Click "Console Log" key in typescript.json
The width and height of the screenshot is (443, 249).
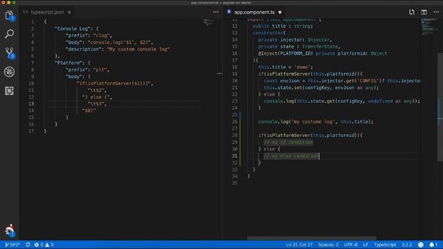(x=72, y=28)
